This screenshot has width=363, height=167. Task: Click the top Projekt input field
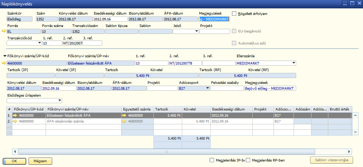[215, 31]
